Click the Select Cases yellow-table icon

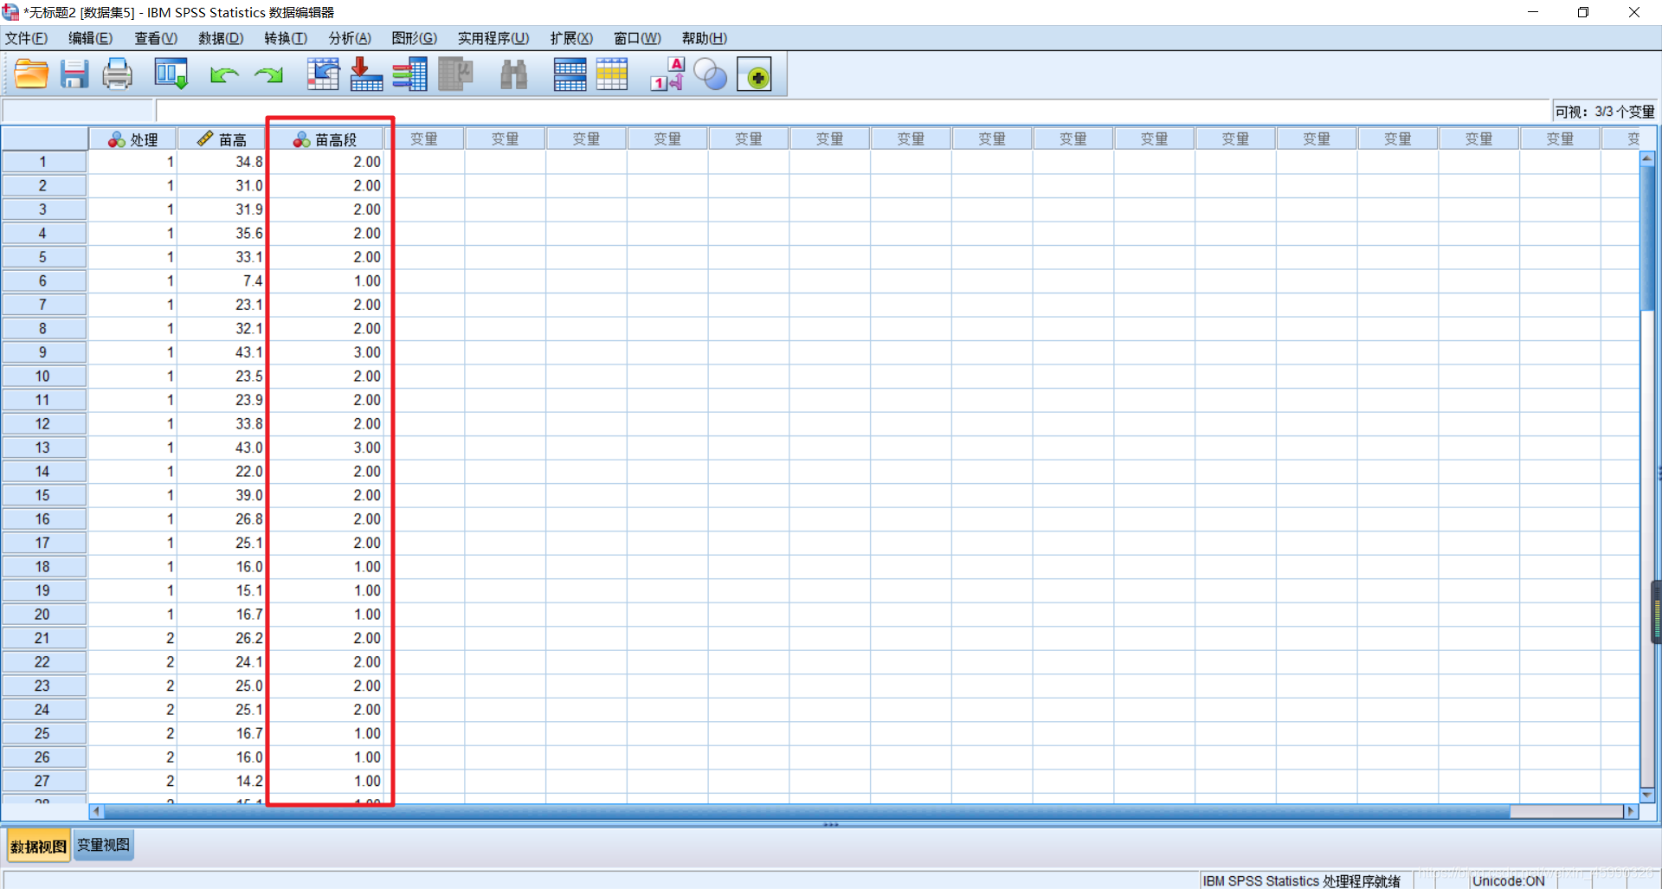coord(612,74)
